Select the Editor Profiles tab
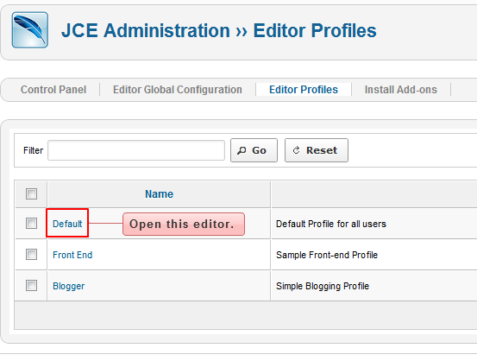 click(x=304, y=90)
